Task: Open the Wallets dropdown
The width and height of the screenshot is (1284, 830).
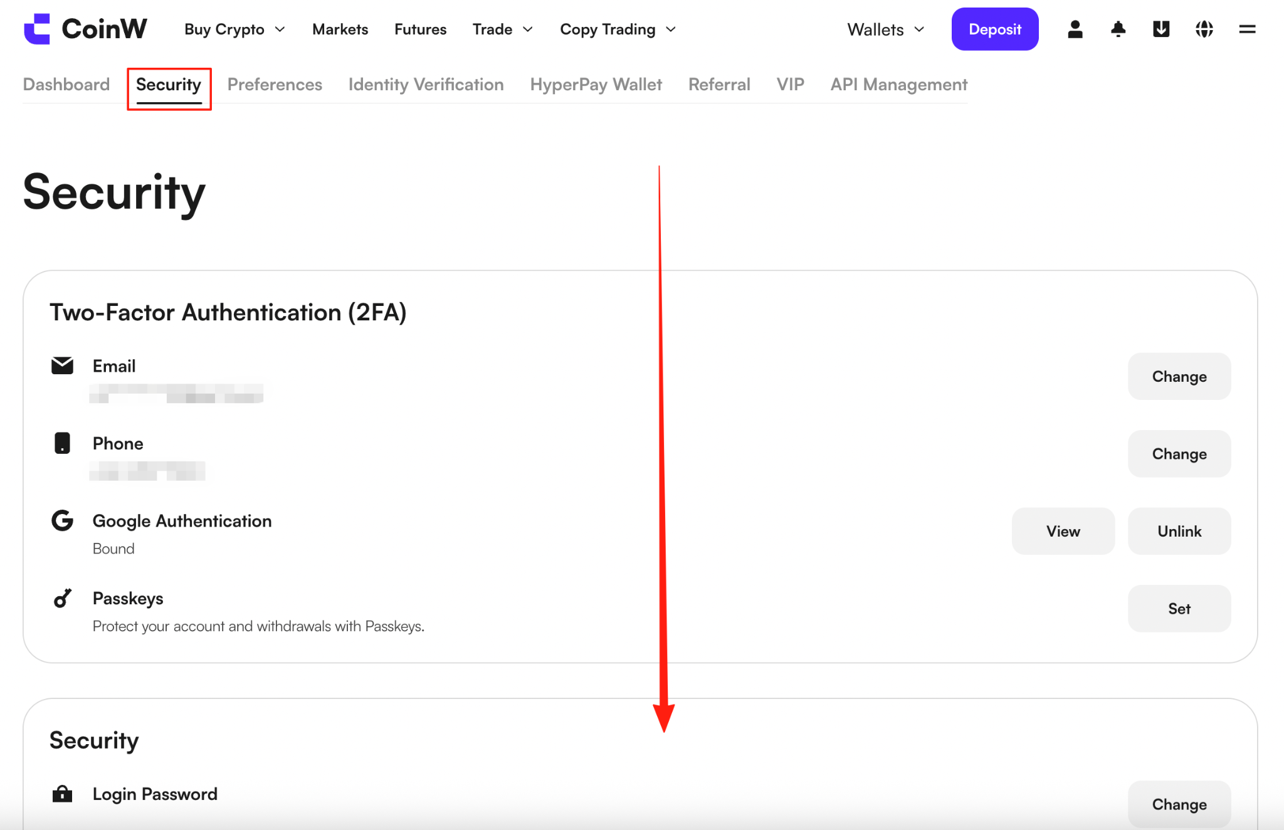Action: (886, 29)
